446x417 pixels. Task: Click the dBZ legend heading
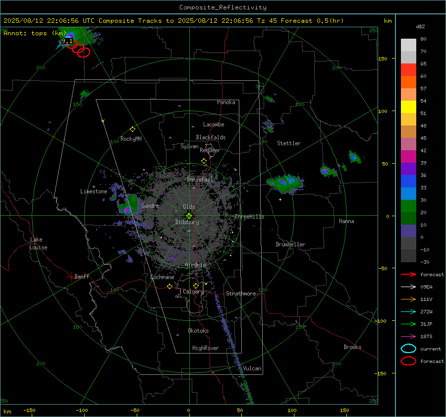click(x=420, y=27)
